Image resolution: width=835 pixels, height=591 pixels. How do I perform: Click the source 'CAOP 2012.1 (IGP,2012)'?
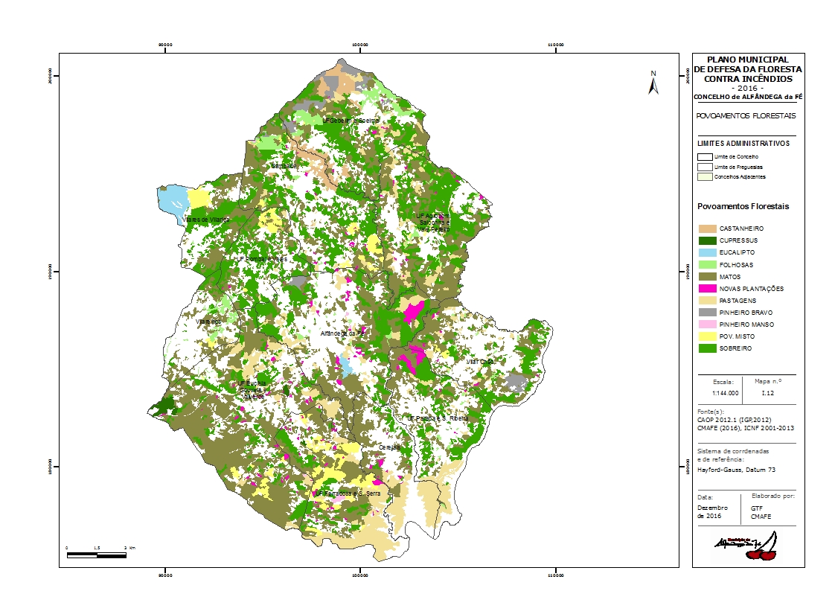coord(734,420)
